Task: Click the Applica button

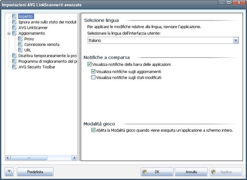Action: tap(226, 172)
